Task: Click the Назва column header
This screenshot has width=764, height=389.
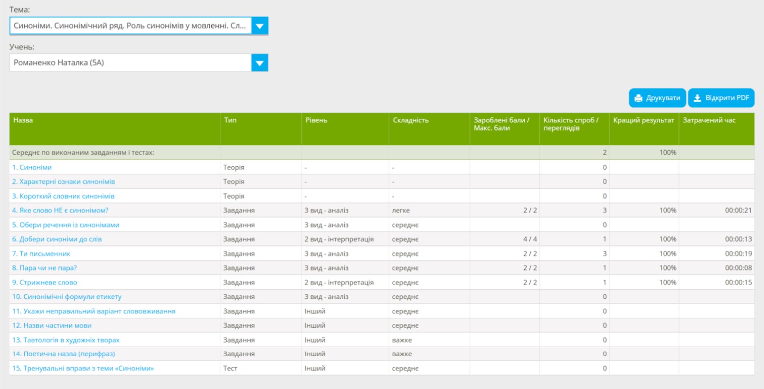Action: 23,120
